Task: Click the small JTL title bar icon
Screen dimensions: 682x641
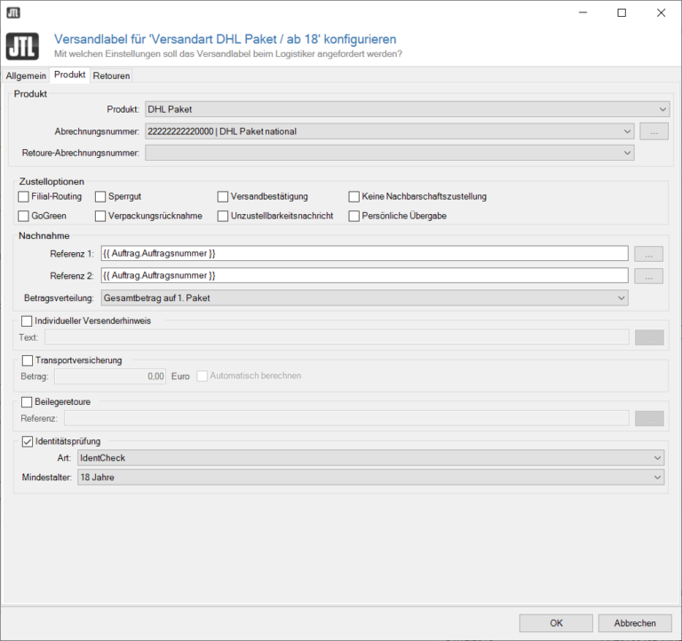Action: (x=13, y=12)
